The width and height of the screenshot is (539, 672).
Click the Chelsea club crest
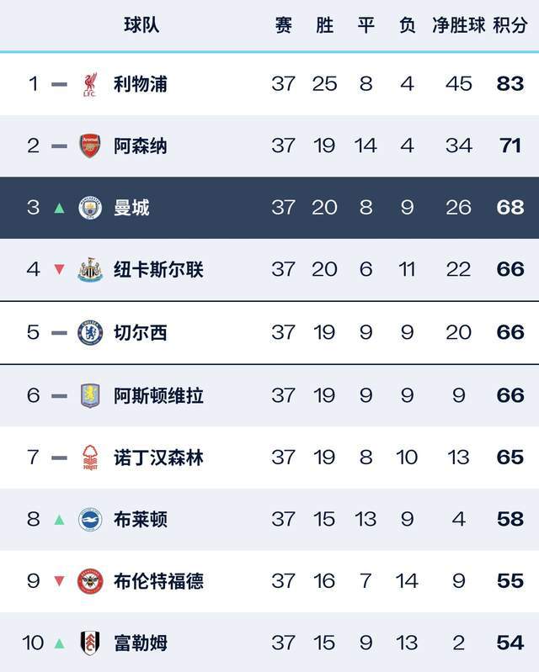pos(90,333)
